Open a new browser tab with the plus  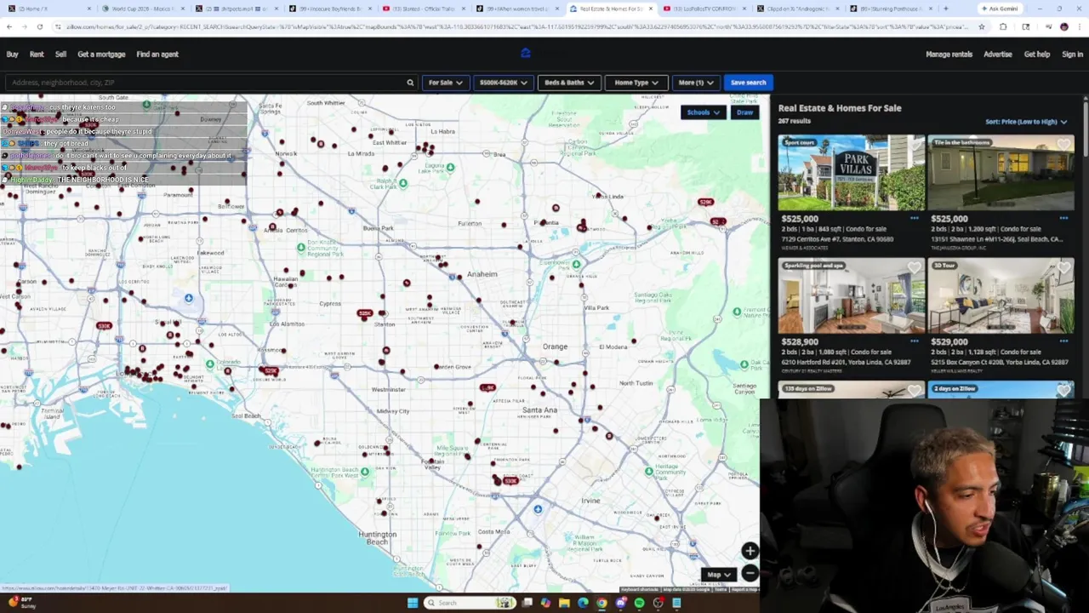coord(945,9)
